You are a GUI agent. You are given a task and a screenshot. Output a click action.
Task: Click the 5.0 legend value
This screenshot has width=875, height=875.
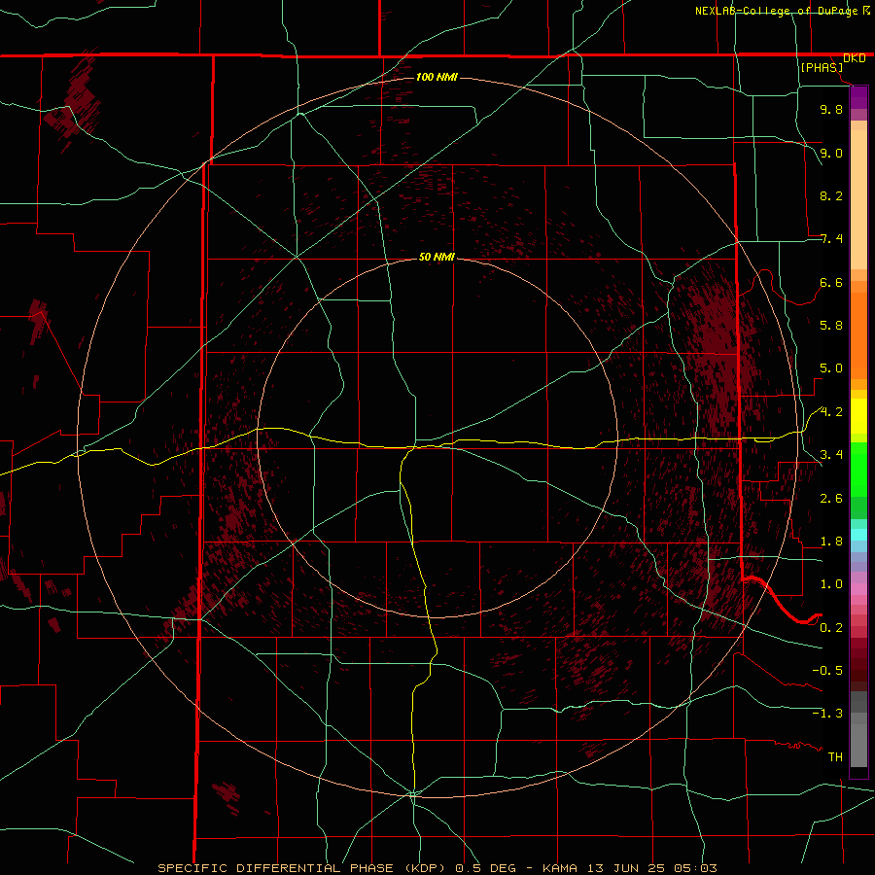click(x=831, y=368)
